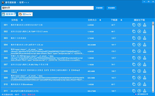Viewport: 155px width, 96px height.
Task: Open 番号搜索器-软军 home link in status bar
Action: (x=142, y=94)
